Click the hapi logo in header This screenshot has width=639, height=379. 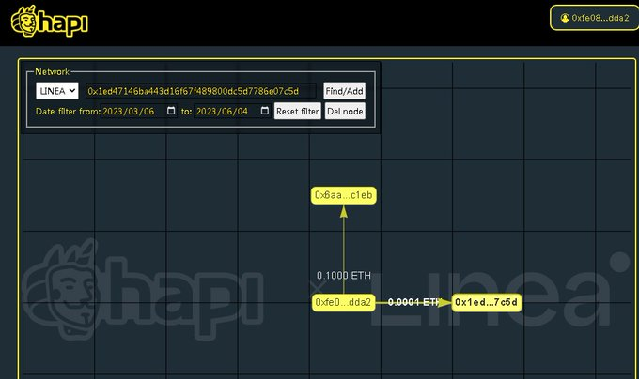[49, 22]
